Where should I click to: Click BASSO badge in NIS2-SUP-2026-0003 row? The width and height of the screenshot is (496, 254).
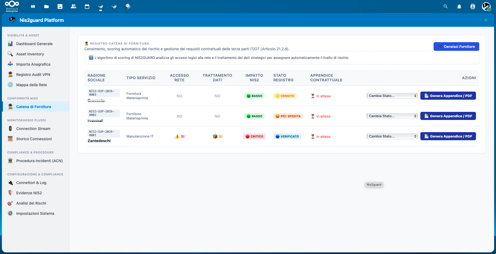tap(254, 96)
